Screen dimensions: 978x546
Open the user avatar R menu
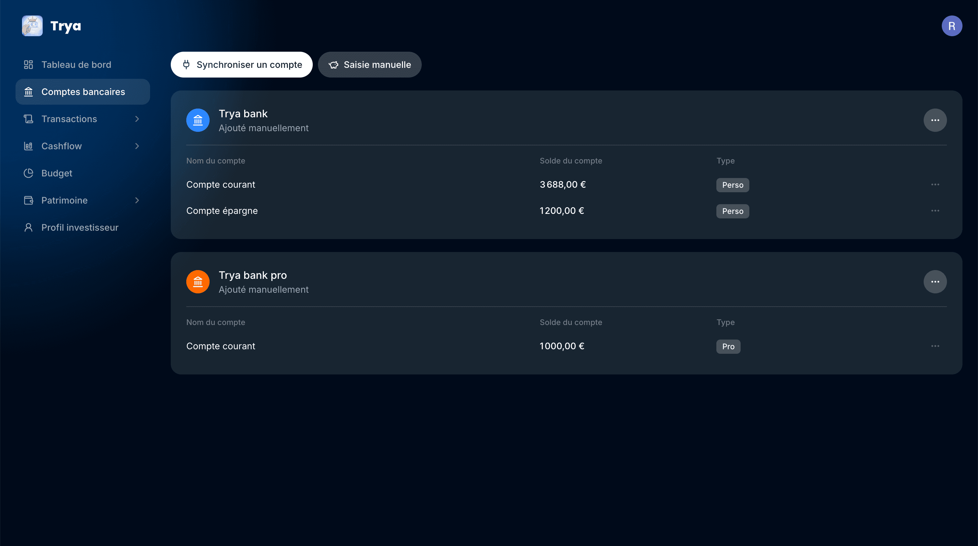click(x=951, y=26)
